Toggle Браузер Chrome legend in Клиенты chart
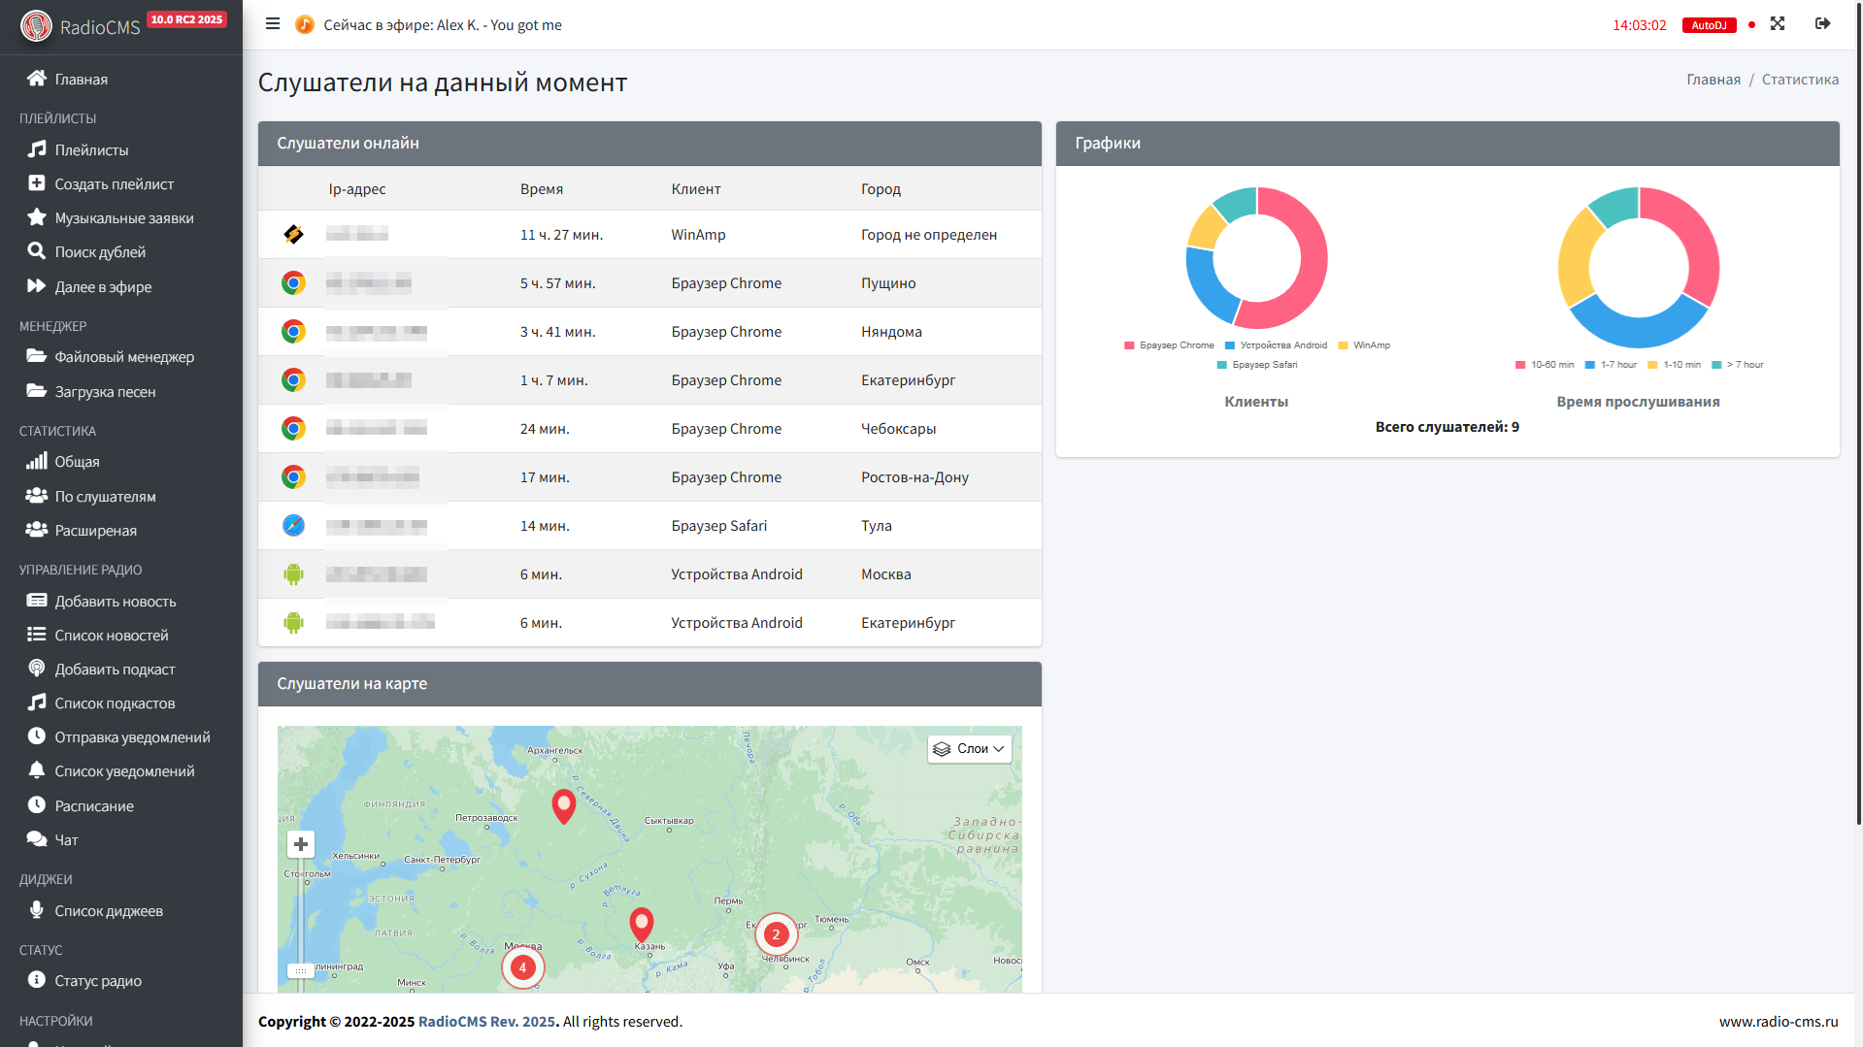The height and width of the screenshot is (1047, 1863). click(1169, 345)
